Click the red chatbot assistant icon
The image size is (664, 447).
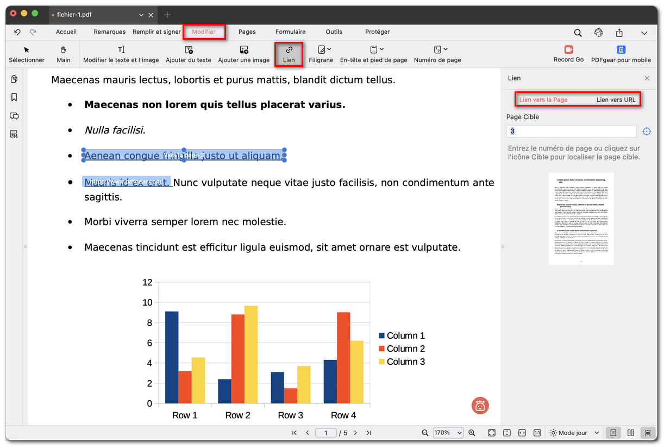click(480, 405)
